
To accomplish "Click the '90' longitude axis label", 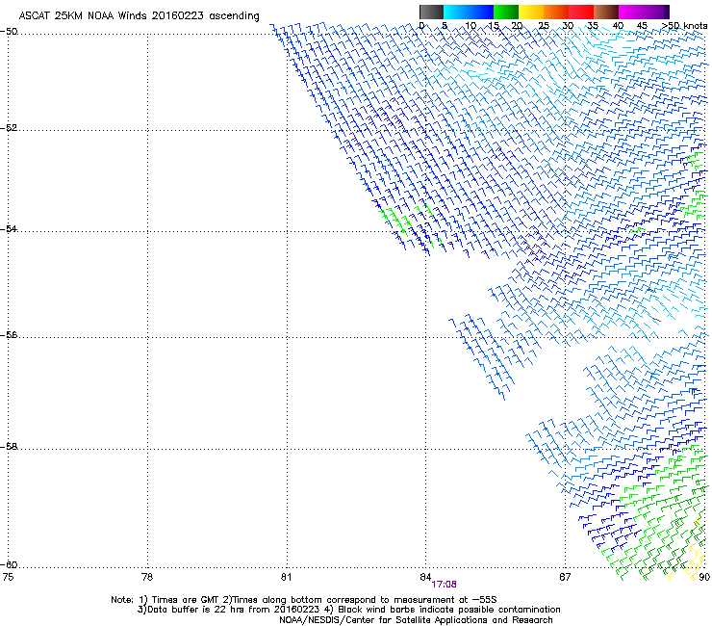I will (x=704, y=577).
